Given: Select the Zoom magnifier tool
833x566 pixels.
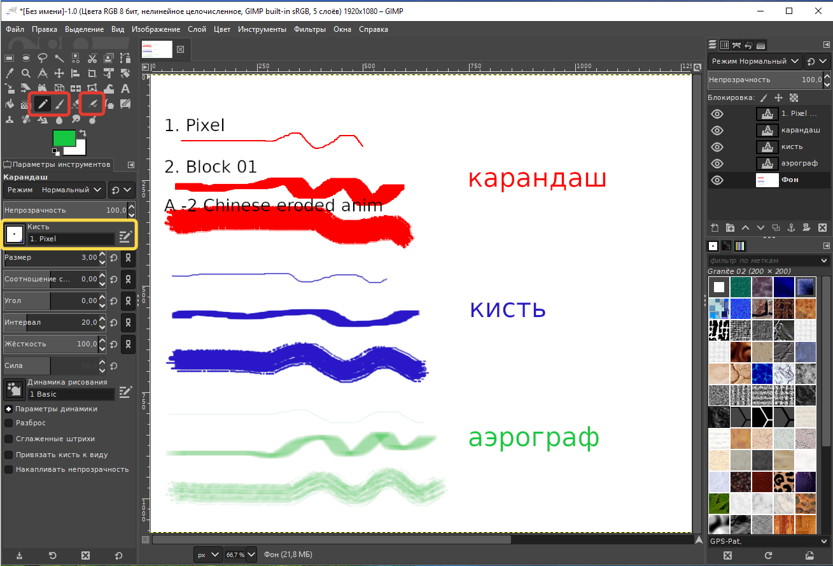Looking at the screenshot, I should (x=26, y=73).
